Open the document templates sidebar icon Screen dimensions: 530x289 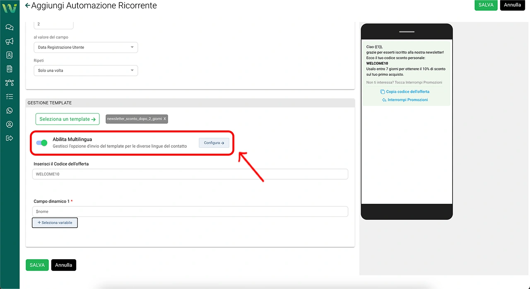tap(10, 69)
